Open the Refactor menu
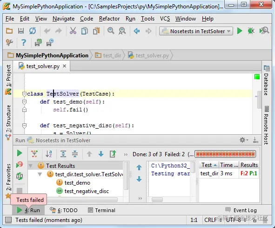Image resolution: width=275 pixels, height=228 pixels. pos(109,19)
